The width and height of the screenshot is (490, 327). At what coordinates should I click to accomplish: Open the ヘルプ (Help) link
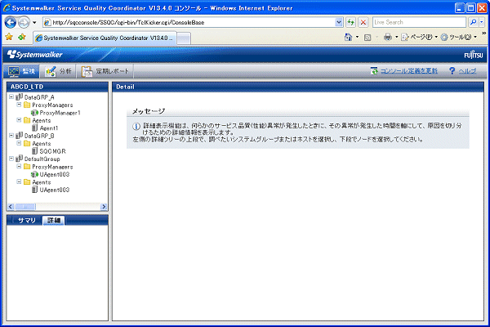click(x=467, y=71)
